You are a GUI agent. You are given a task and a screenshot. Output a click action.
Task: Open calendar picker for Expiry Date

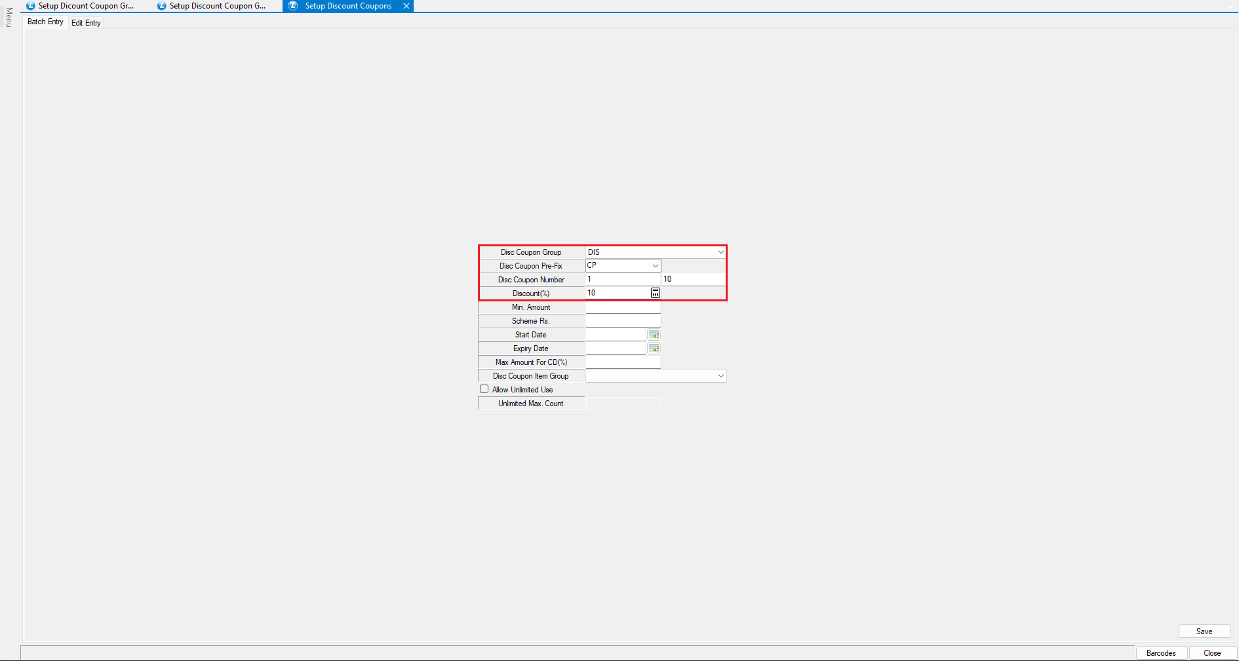tap(654, 349)
